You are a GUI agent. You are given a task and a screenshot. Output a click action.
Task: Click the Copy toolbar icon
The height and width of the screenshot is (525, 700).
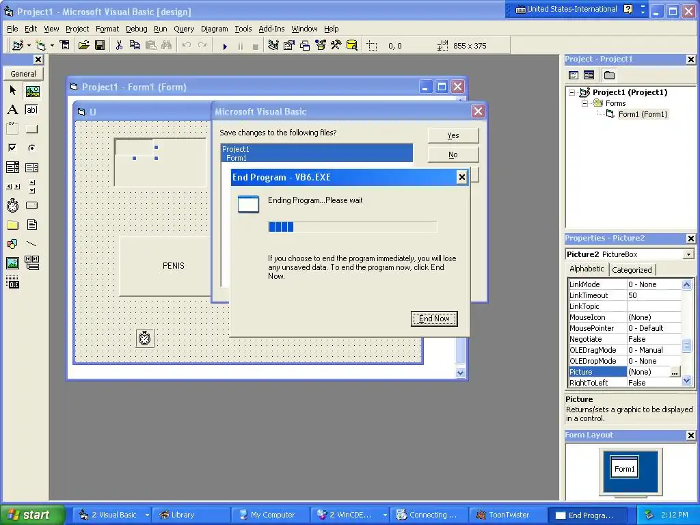pos(135,46)
